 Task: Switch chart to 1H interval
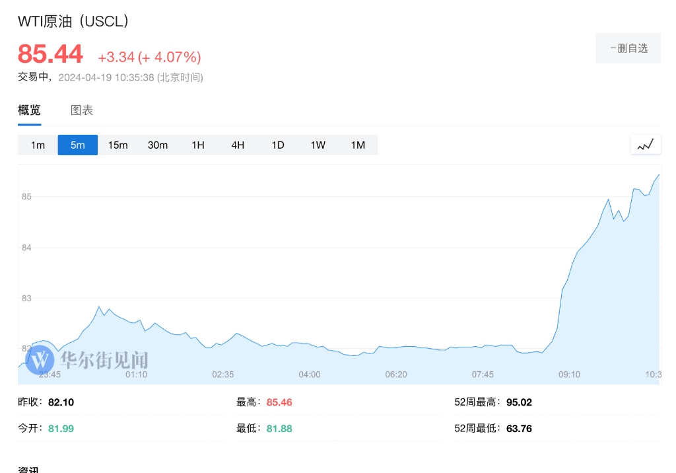click(x=197, y=145)
